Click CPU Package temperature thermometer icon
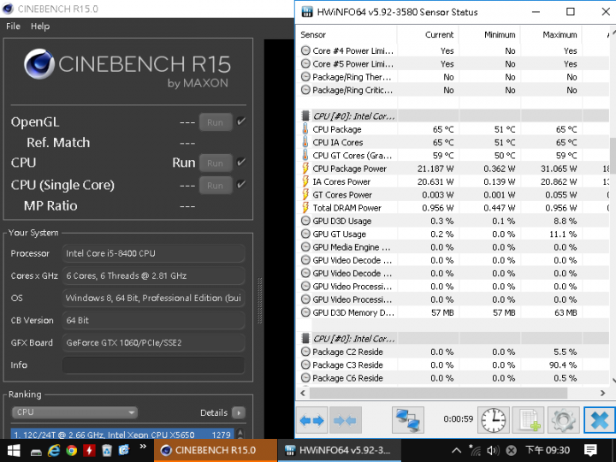 [x=305, y=129]
